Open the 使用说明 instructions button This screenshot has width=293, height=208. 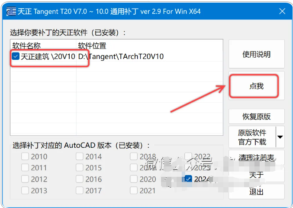tap(257, 54)
